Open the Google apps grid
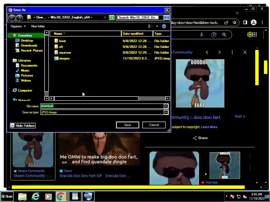 click(255, 34)
